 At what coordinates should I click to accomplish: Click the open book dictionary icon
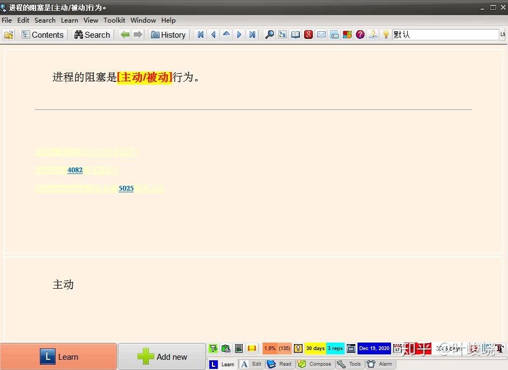coord(296,34)
